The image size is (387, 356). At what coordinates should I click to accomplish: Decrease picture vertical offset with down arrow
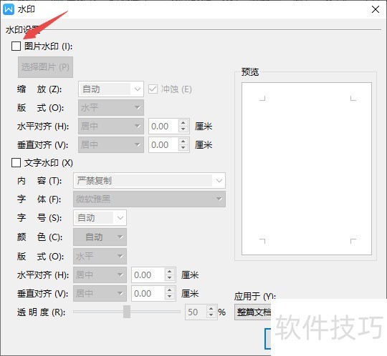[x=183, y=148]
